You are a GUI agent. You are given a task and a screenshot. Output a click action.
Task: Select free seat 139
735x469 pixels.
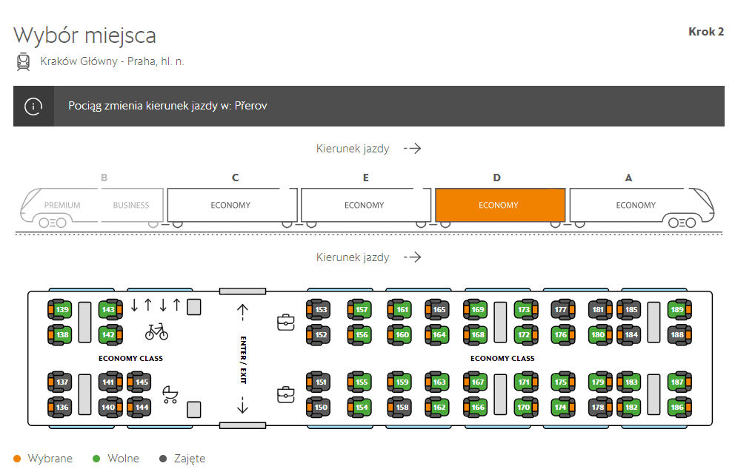point(60,309)
